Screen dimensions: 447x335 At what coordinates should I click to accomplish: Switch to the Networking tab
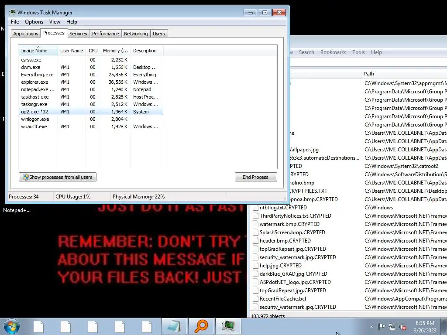coord(136,34)
